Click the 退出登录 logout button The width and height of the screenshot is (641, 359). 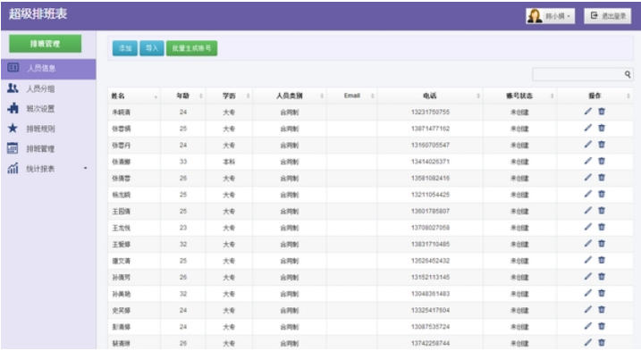click(x=609, y=16)
